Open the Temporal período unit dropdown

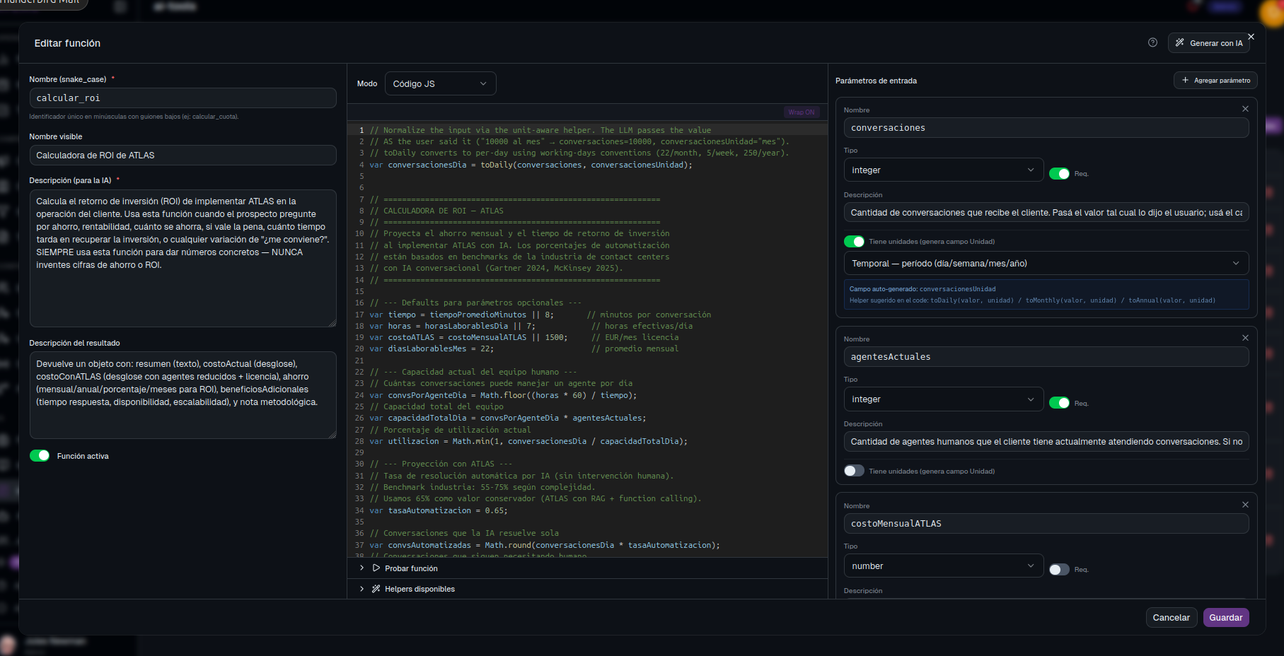pos(1046,264)
